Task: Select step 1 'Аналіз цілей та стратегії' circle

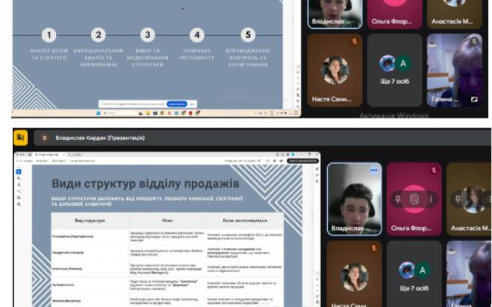Action: pyautogui.click(x=49, y=36)
